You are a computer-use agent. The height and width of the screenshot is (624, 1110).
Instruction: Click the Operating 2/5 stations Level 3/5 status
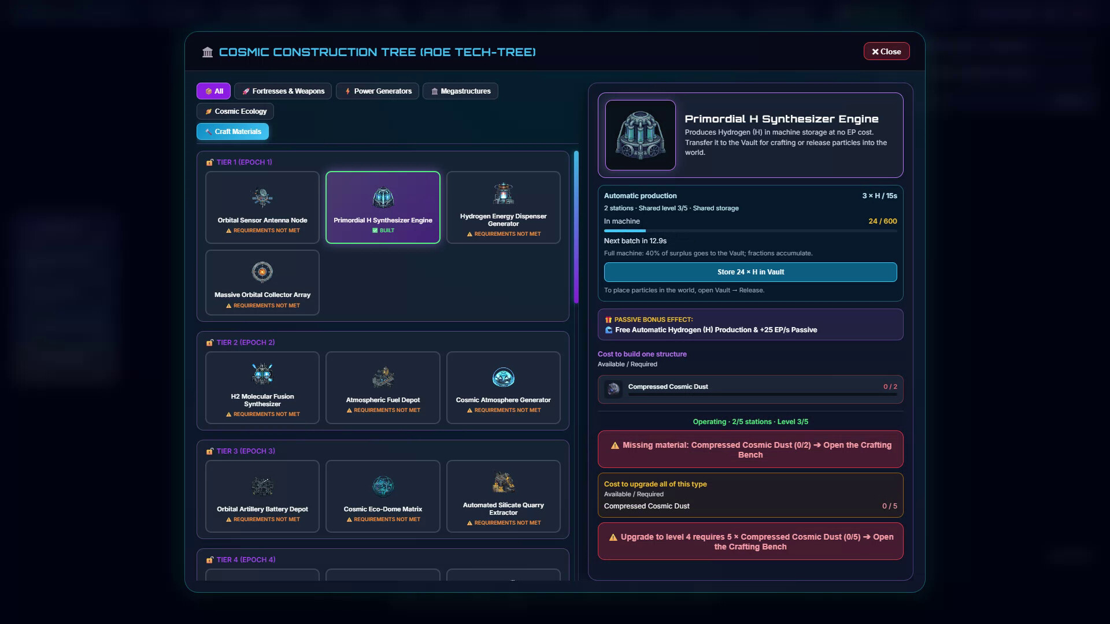click(750, 422)
